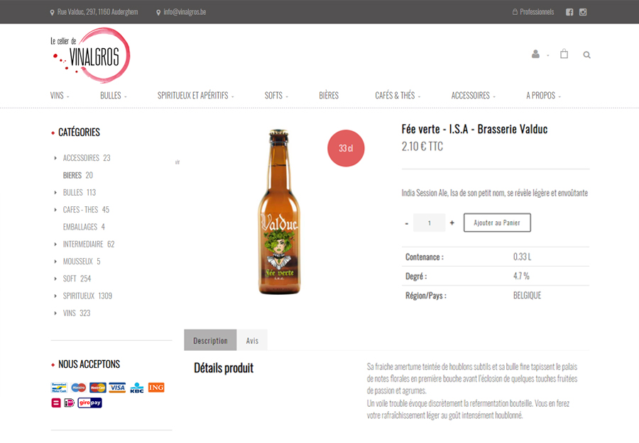Open the Facebook page icon
This screenshot has width=639, height=443.
pos(569,12)
